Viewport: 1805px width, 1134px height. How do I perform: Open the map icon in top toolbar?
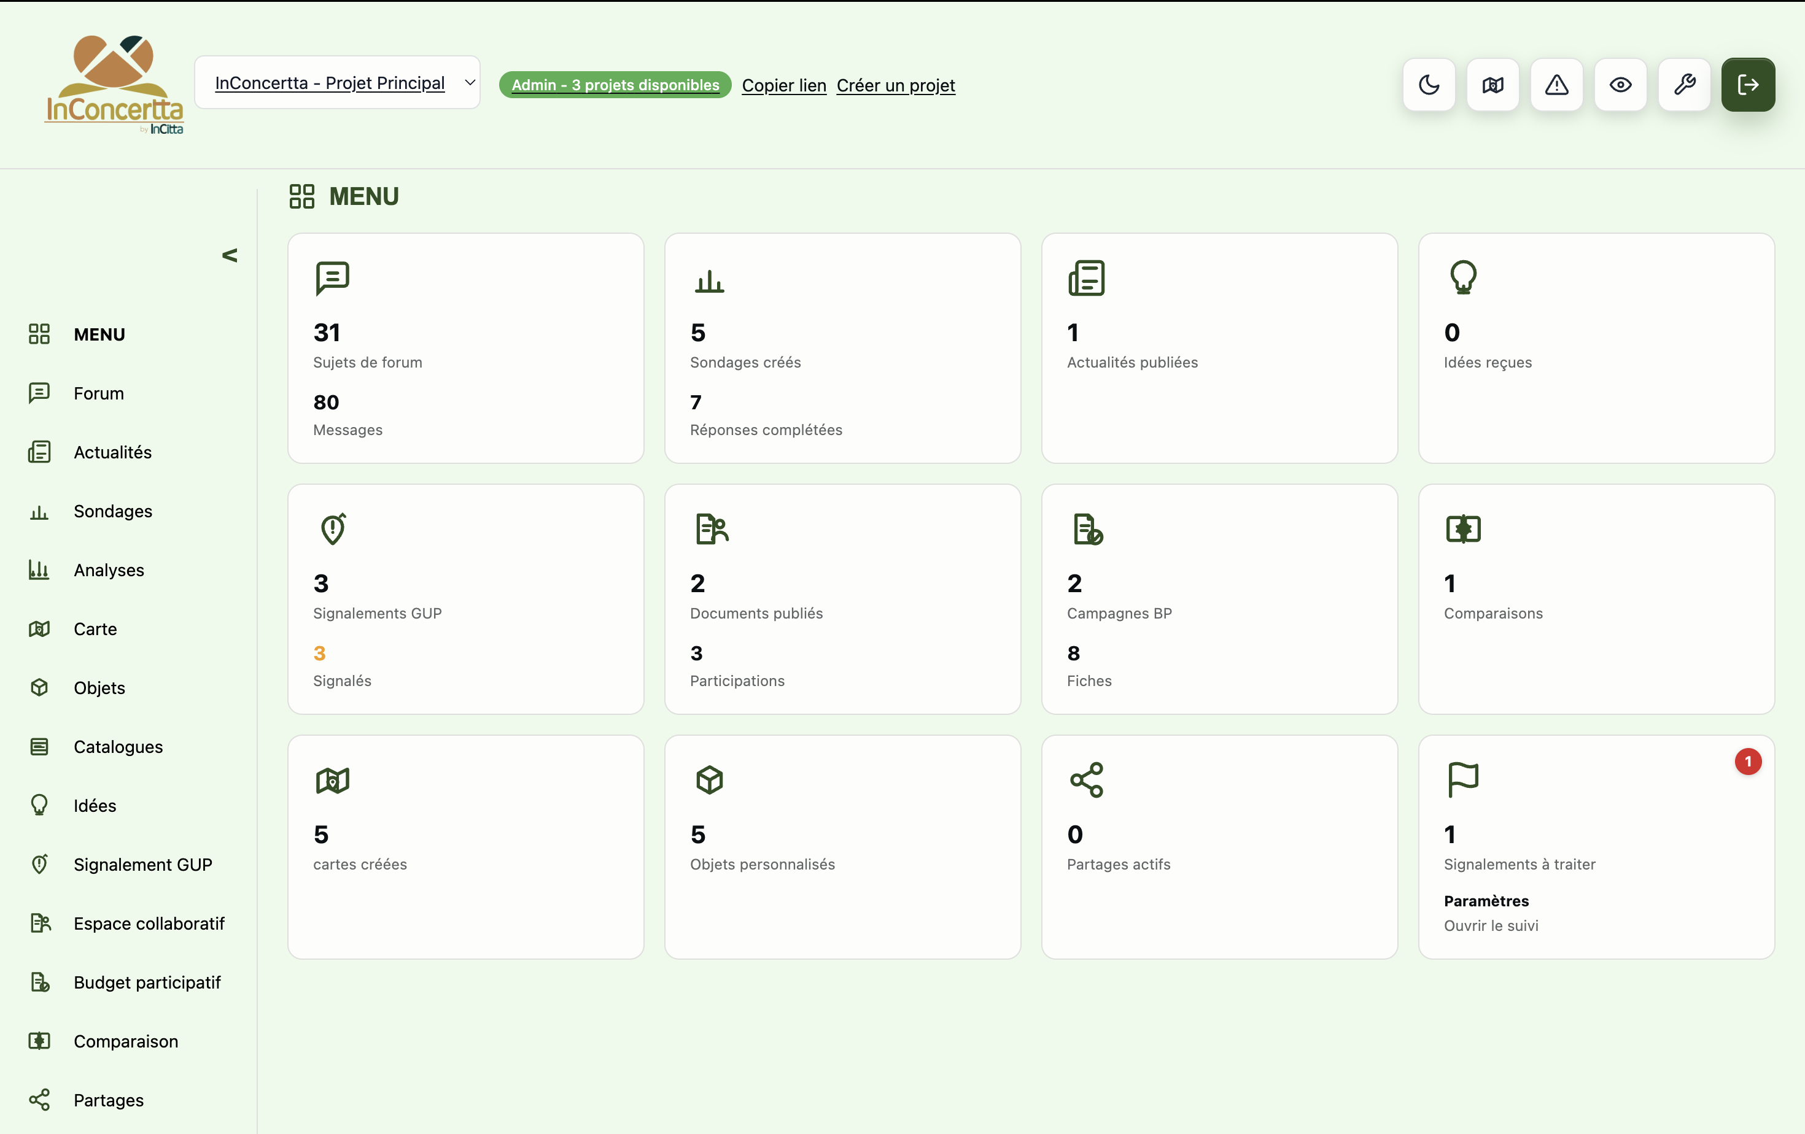tap(1493, 85)
